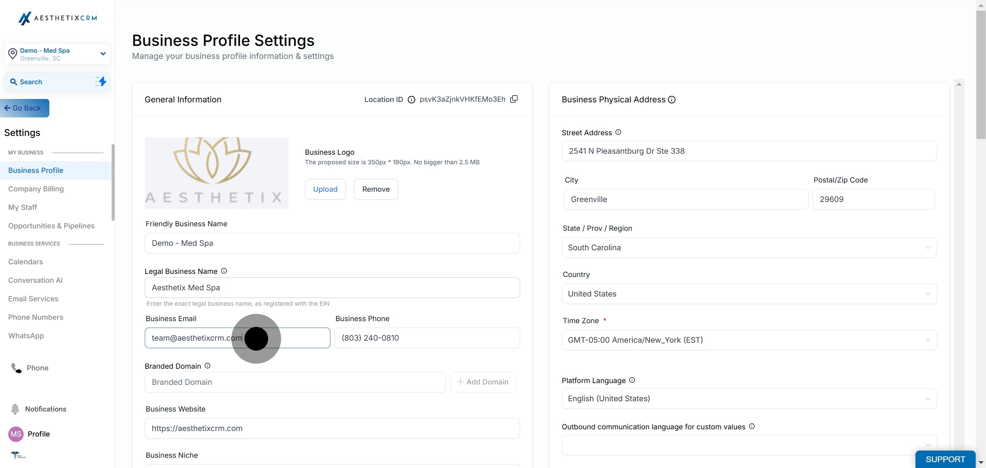Open the Notifications bell

tap(15, 409)
